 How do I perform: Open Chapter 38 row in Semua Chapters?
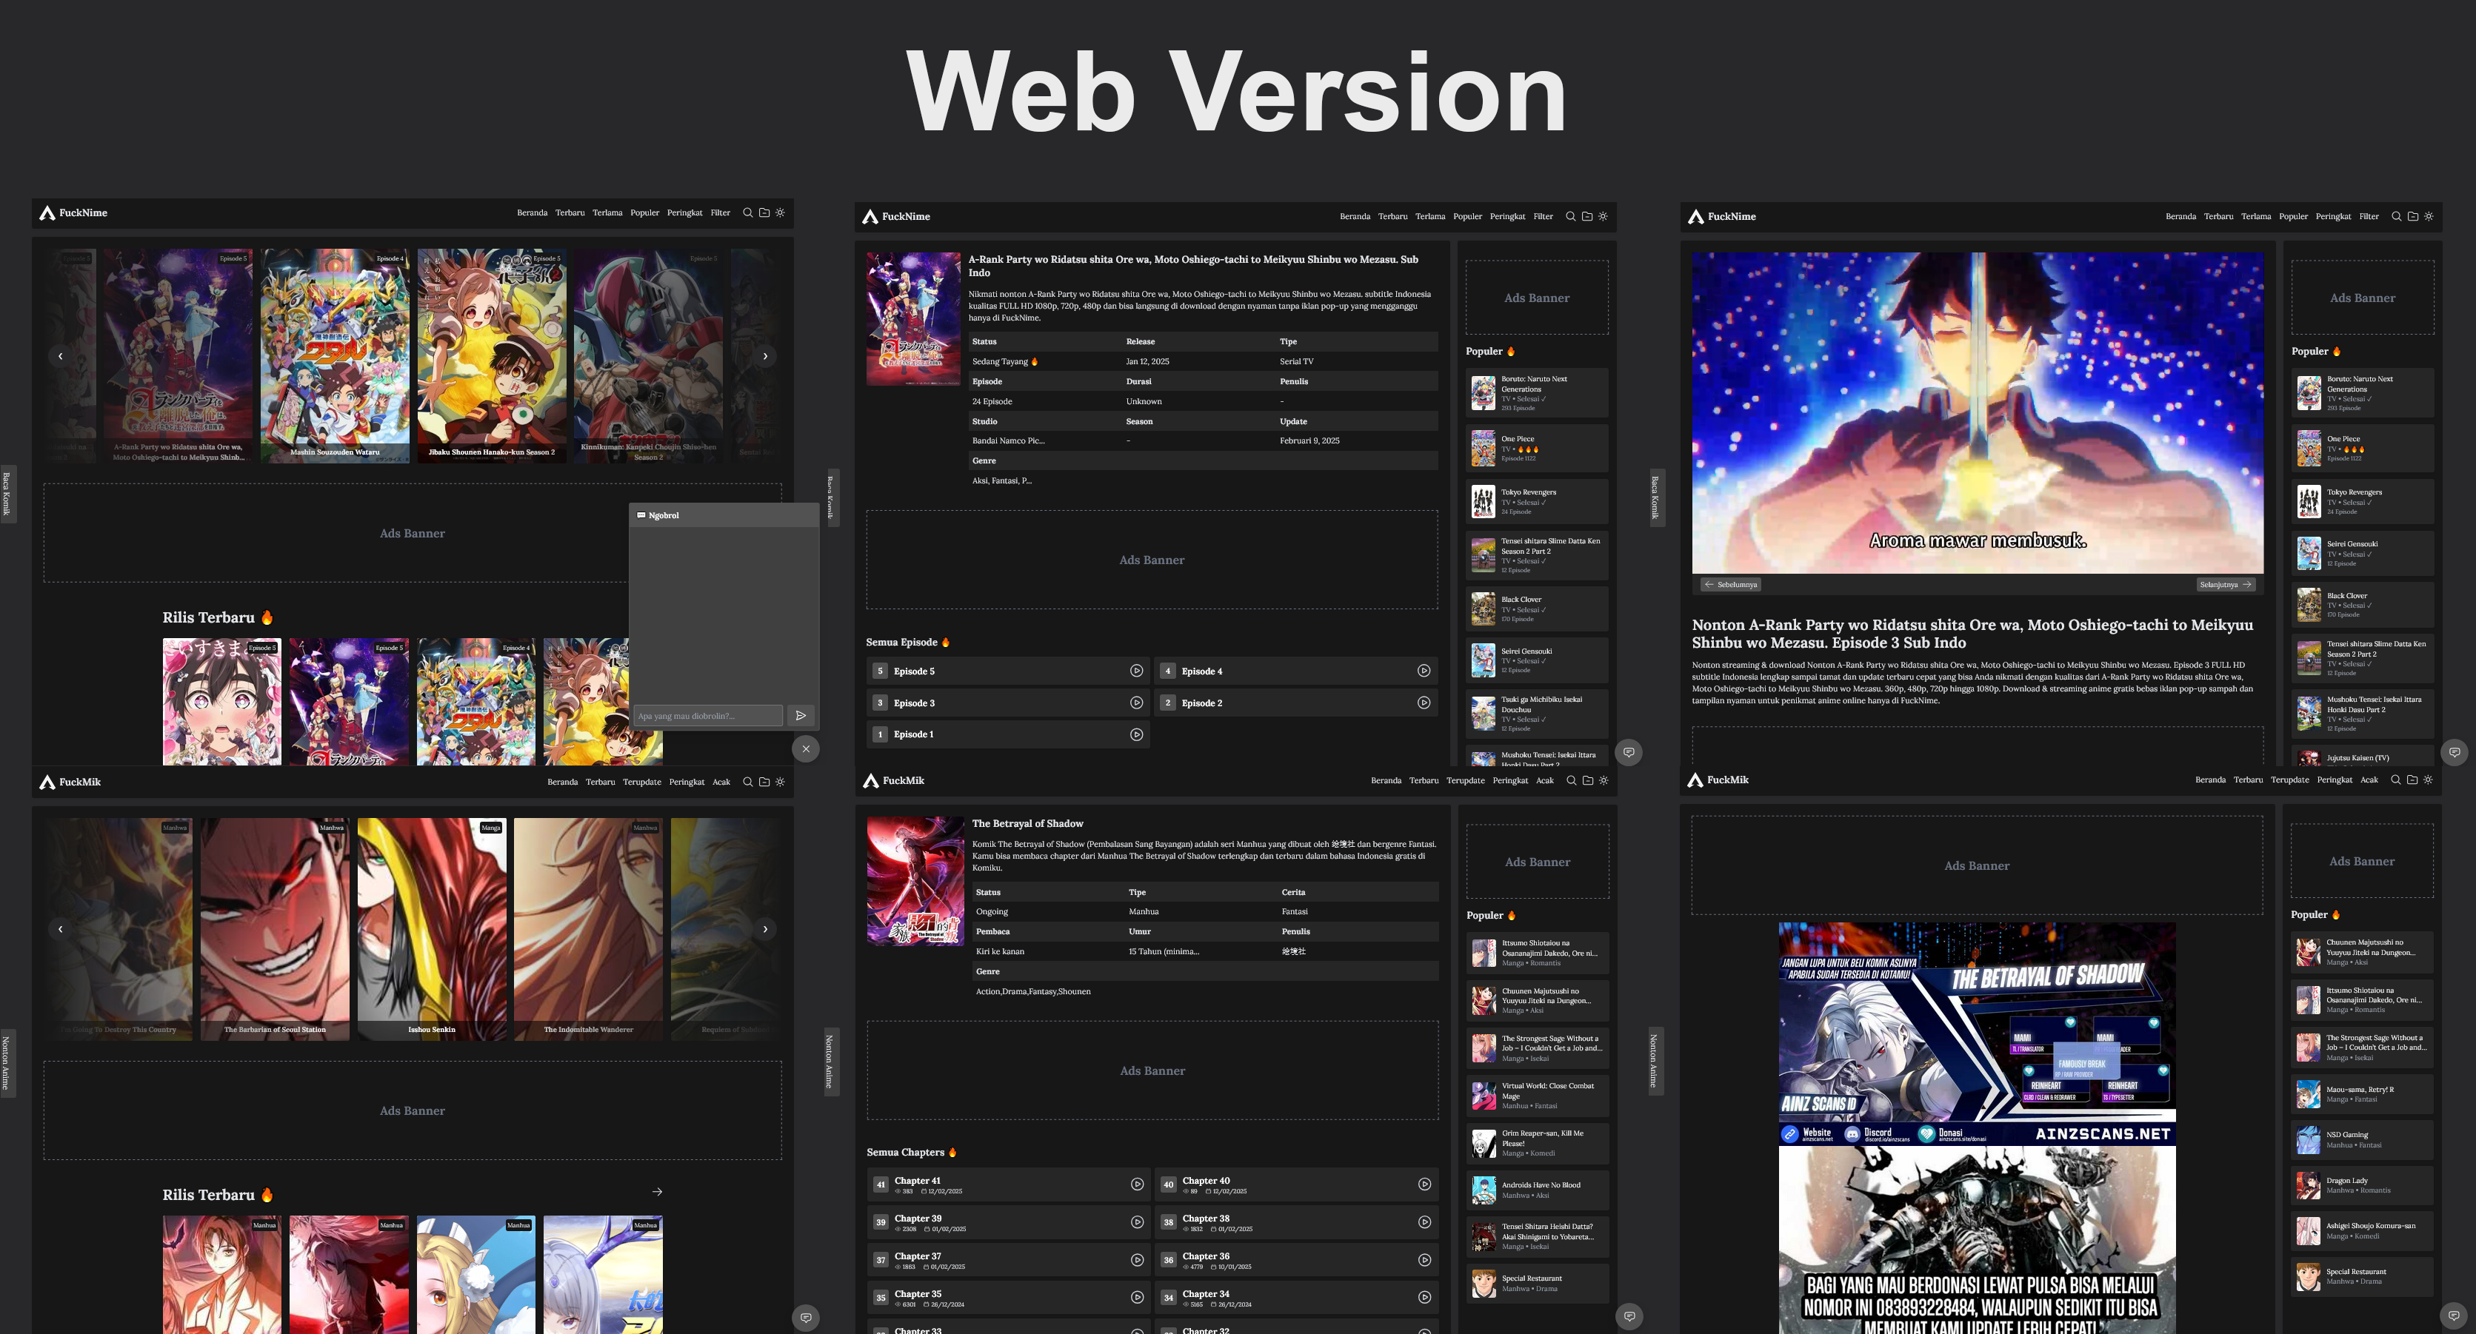pos(1297,1223)
